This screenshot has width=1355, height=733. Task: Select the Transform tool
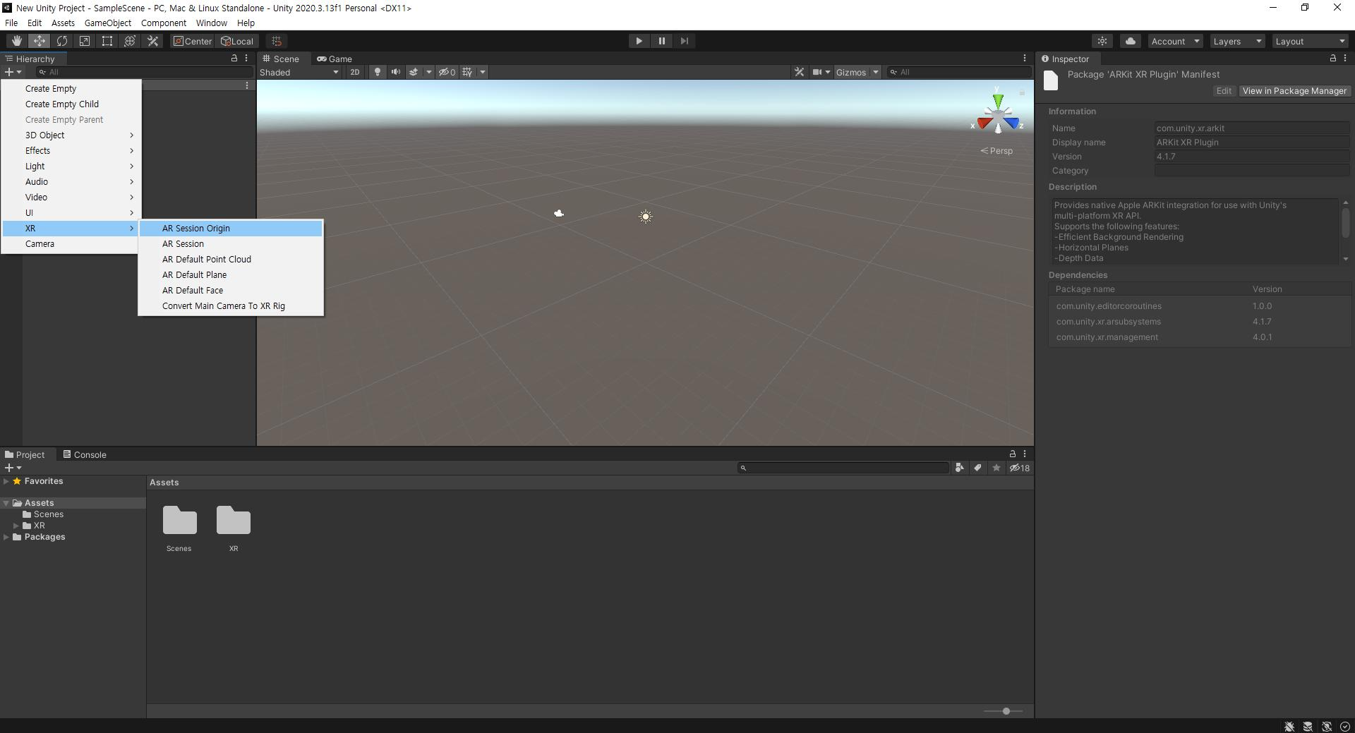[130, 41]
